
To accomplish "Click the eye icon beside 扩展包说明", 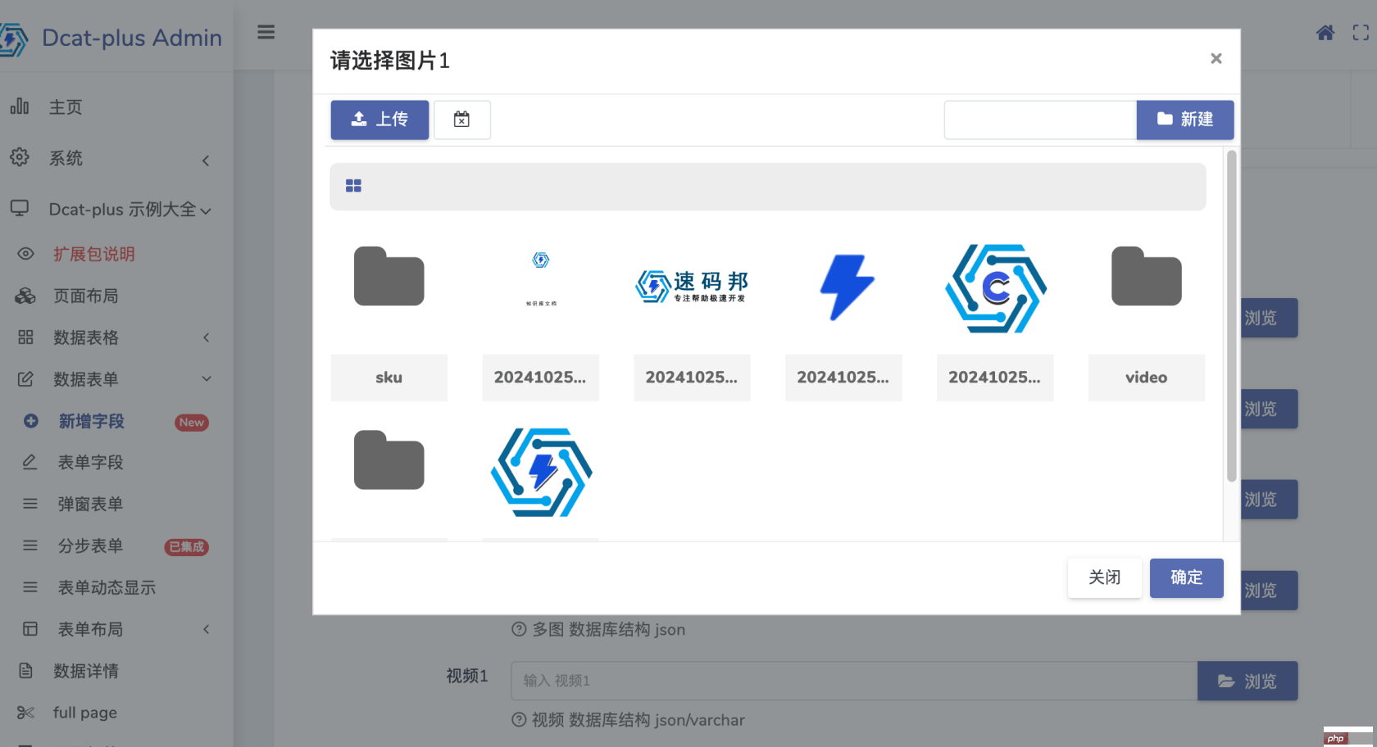I will pyautogui.click(x=26, y=254).
